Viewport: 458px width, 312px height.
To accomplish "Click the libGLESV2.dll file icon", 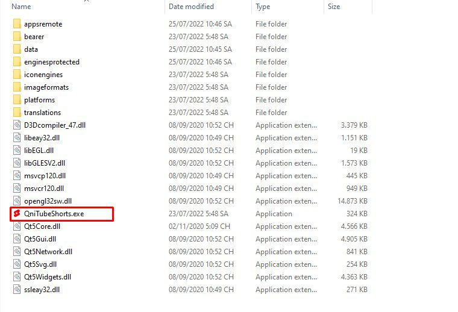I will [17, 163].
